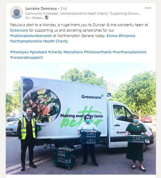Click the Community Fundraiser headline text

[84, 14]
